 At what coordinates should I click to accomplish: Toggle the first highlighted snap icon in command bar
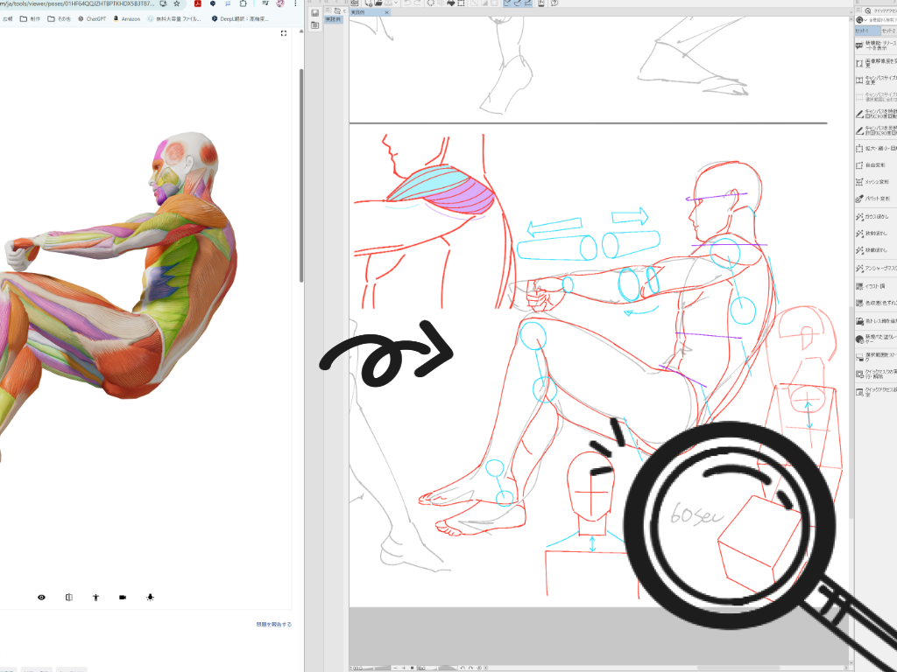point(507,3)
